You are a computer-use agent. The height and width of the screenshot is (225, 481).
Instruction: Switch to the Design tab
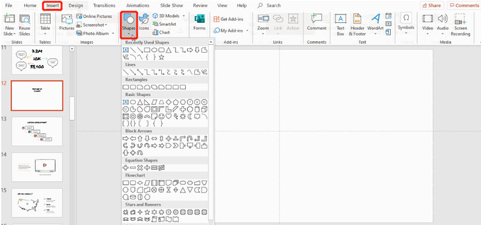pyautogui.click(x=76, y=5)
